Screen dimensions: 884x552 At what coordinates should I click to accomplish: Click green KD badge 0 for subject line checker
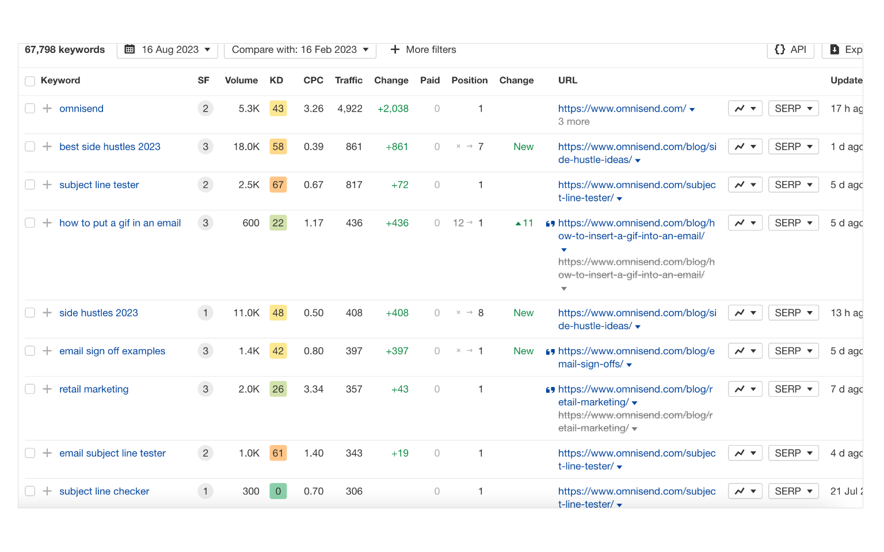[278, 491]
